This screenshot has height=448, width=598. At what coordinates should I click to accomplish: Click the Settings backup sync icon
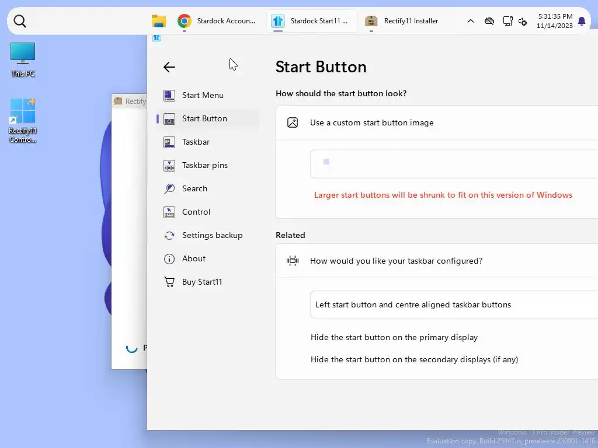tap(169, 236)
